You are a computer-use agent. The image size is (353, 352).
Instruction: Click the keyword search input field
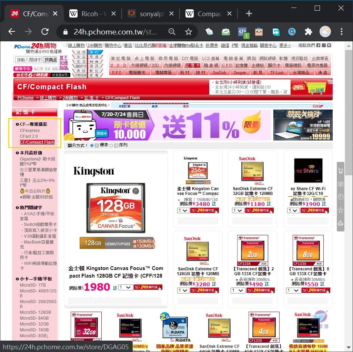click(28, 60)
